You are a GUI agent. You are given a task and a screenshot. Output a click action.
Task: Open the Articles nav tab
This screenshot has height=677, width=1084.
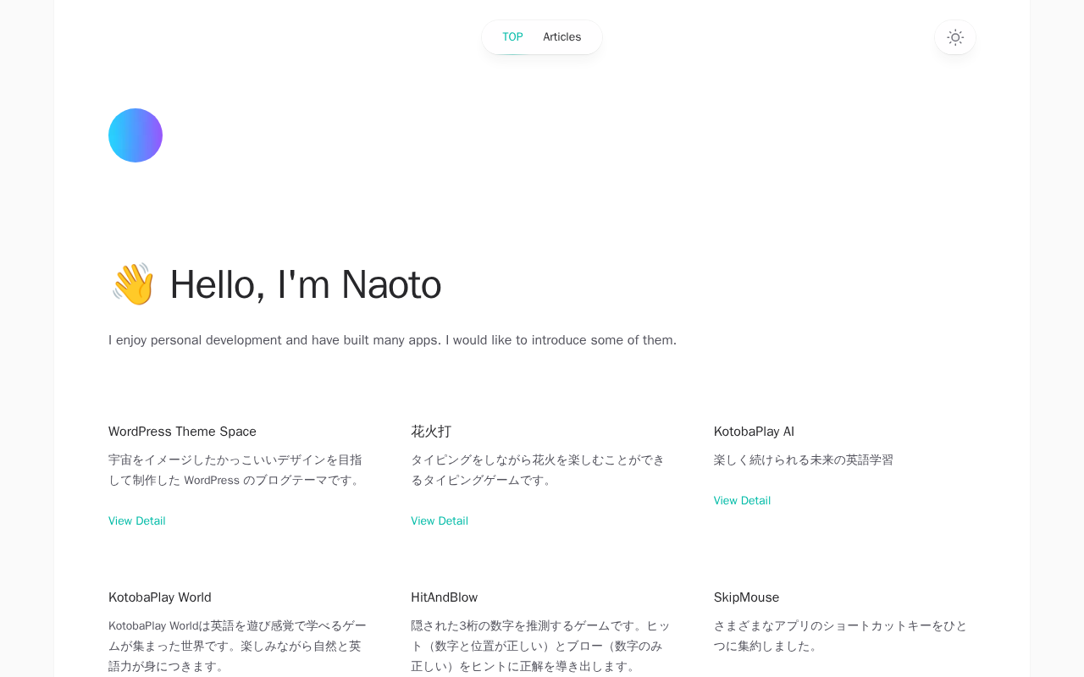pos(562,37)
